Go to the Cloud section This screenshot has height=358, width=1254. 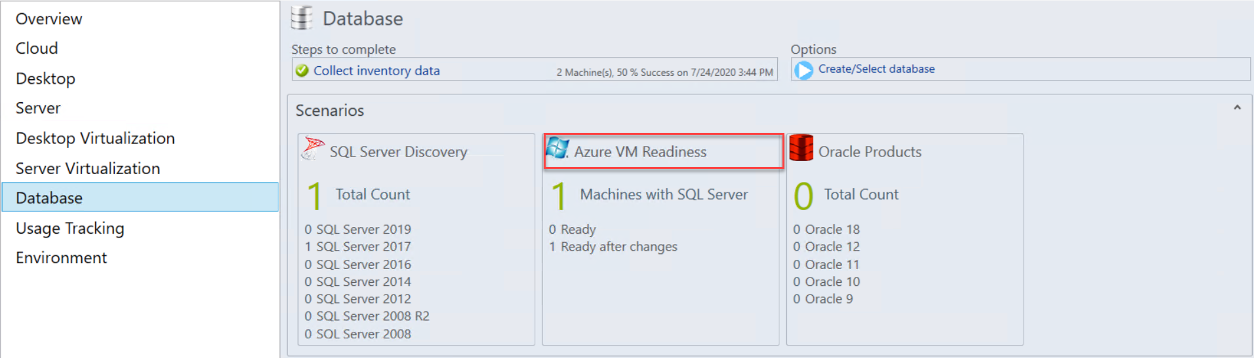tap(37, 48)
